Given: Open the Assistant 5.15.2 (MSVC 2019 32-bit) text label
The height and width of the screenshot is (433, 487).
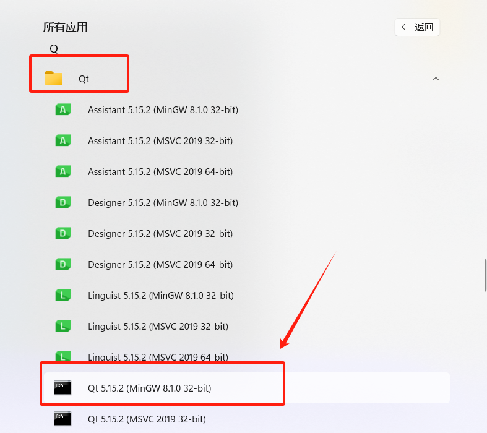Looking at the screenshot, I should pos(160,141).
